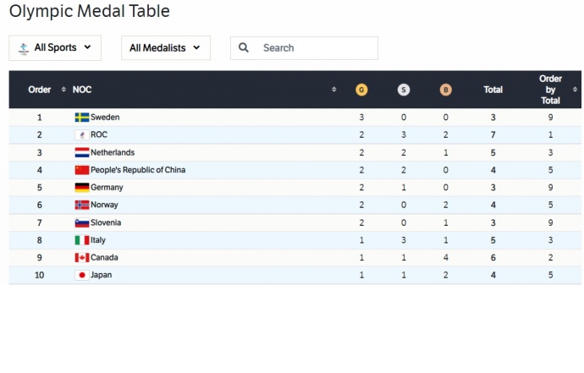The height and width of the screenshot is (373, 584).
Task: Click the Japan flag icon
Action: (x=82, y=276)
